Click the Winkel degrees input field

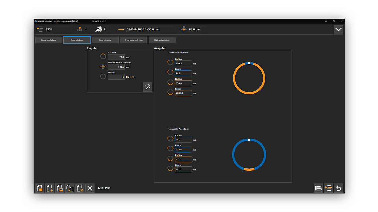point(116,77)
